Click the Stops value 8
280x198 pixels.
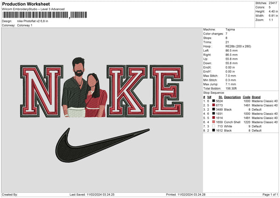click(x=226, y=38)
